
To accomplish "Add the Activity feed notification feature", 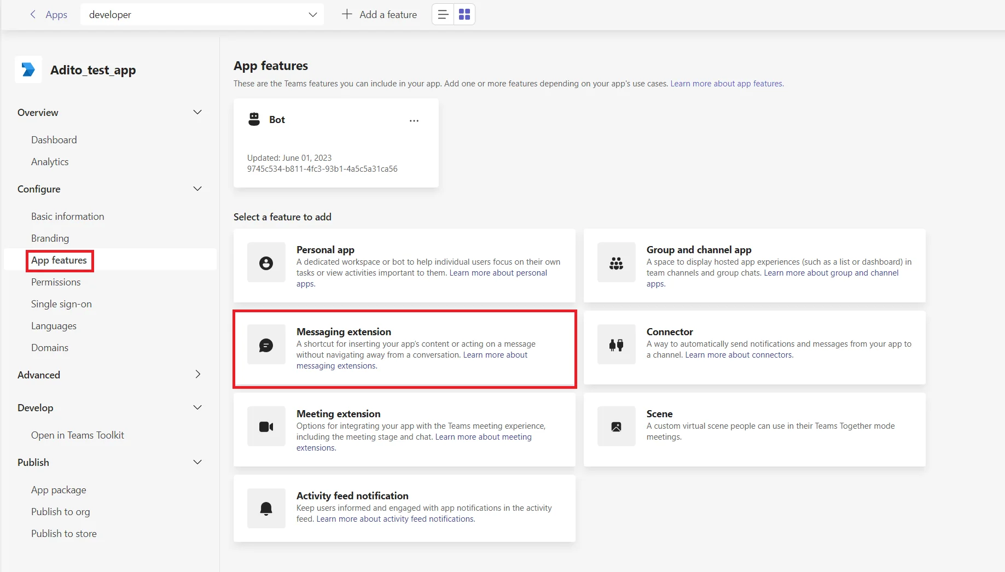I will click(404, 509).
